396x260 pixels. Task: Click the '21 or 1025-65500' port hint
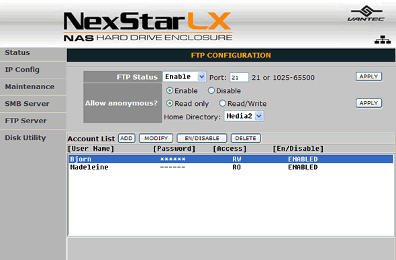(283, 78)
